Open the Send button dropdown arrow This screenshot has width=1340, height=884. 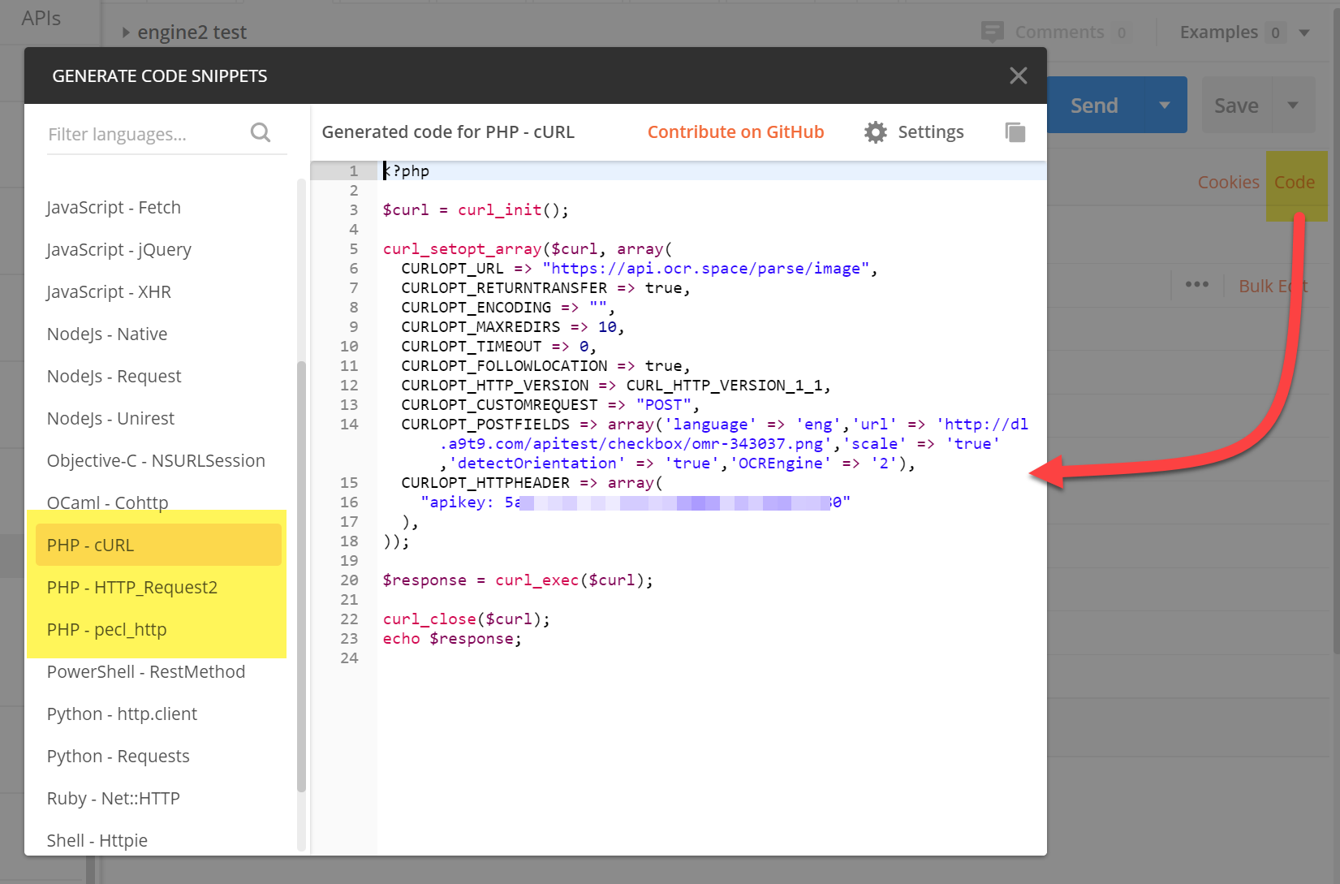point(1165,106)
